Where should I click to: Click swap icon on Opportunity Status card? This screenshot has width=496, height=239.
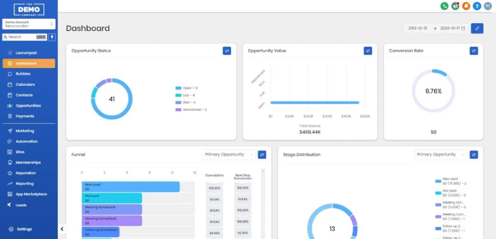(x=227, y=51)
